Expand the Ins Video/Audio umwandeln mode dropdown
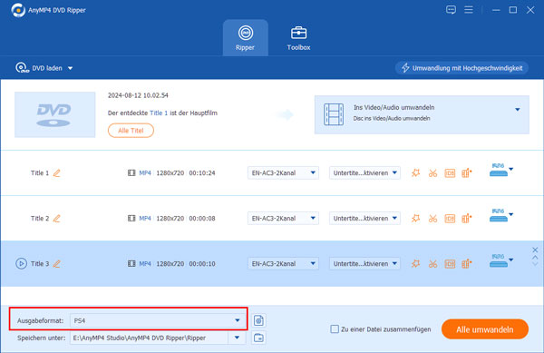 (x=518, y=110)
